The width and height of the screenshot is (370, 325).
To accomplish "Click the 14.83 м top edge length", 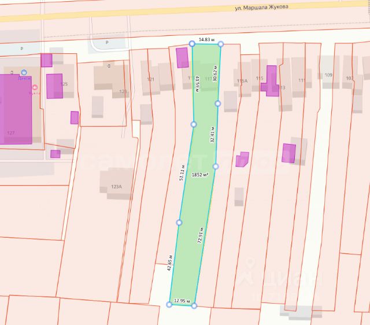I will click(x=206, y=39).
